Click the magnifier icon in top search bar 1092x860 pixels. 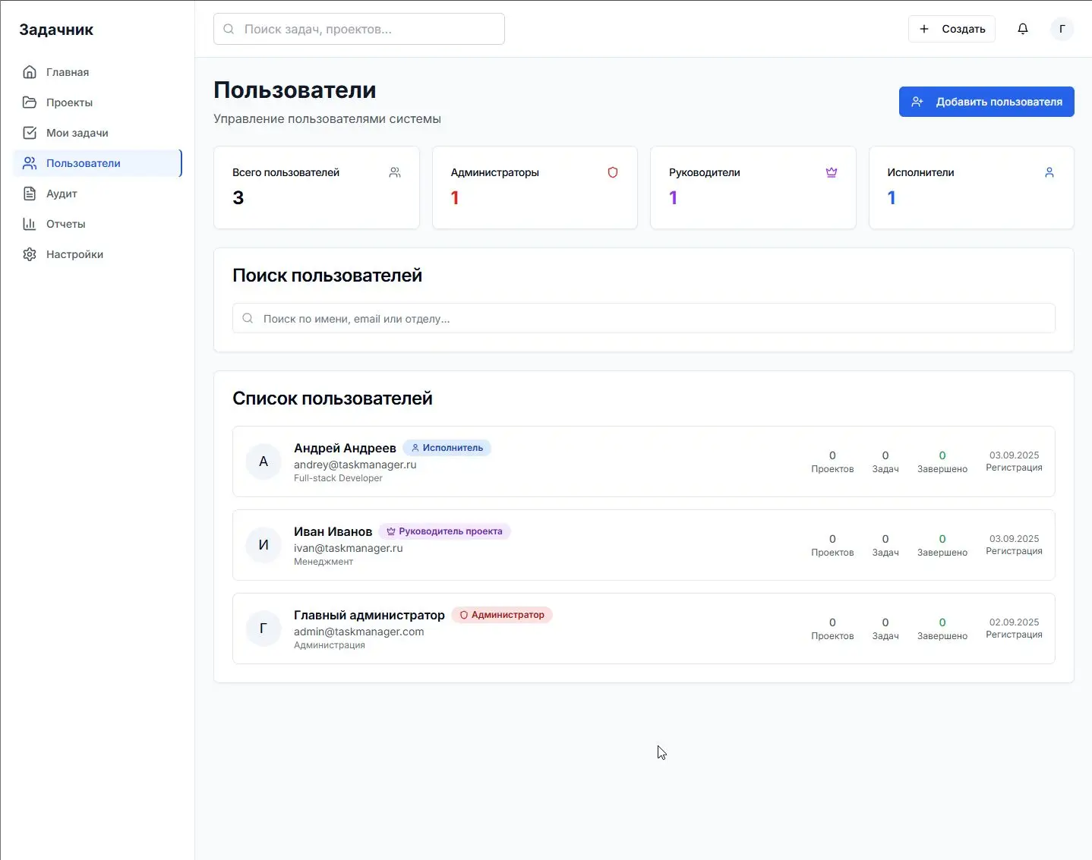click(x=229, y=28)
